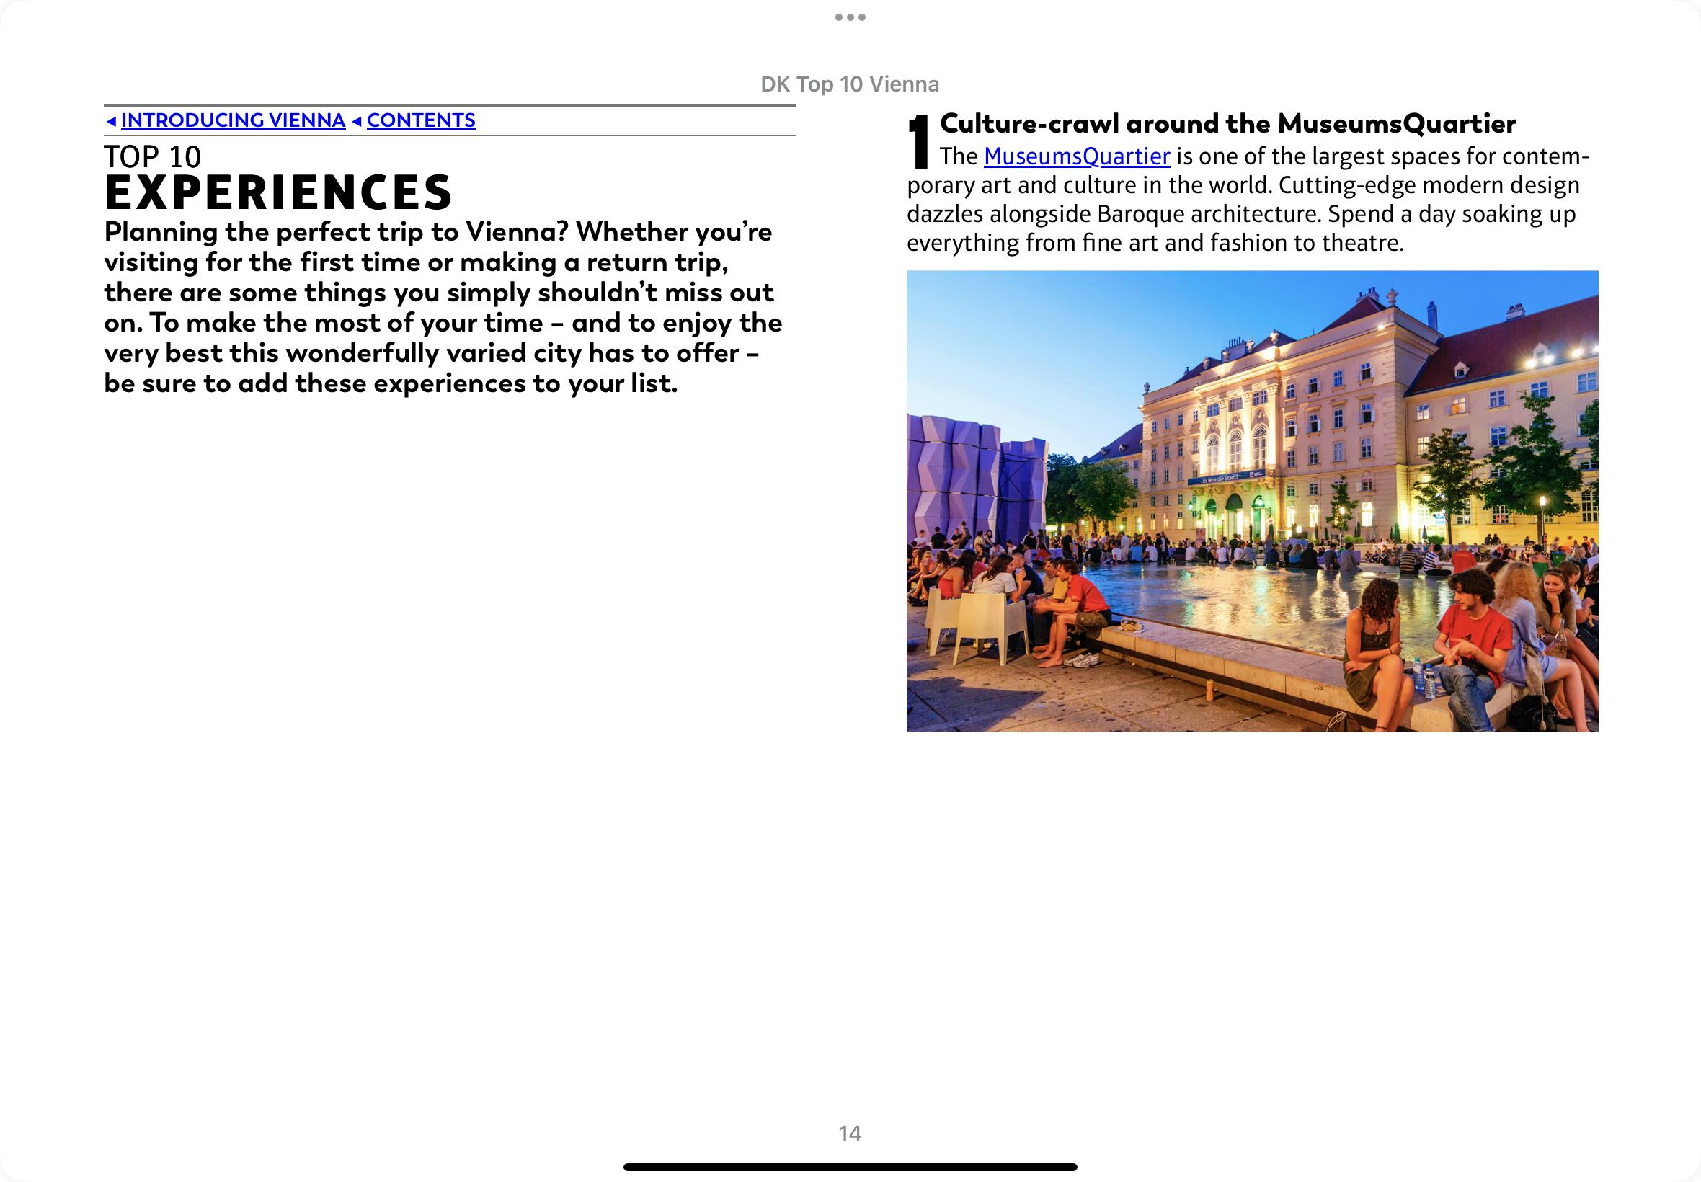
Task: Open the CONTENTS link
Action: click(421, 120)
